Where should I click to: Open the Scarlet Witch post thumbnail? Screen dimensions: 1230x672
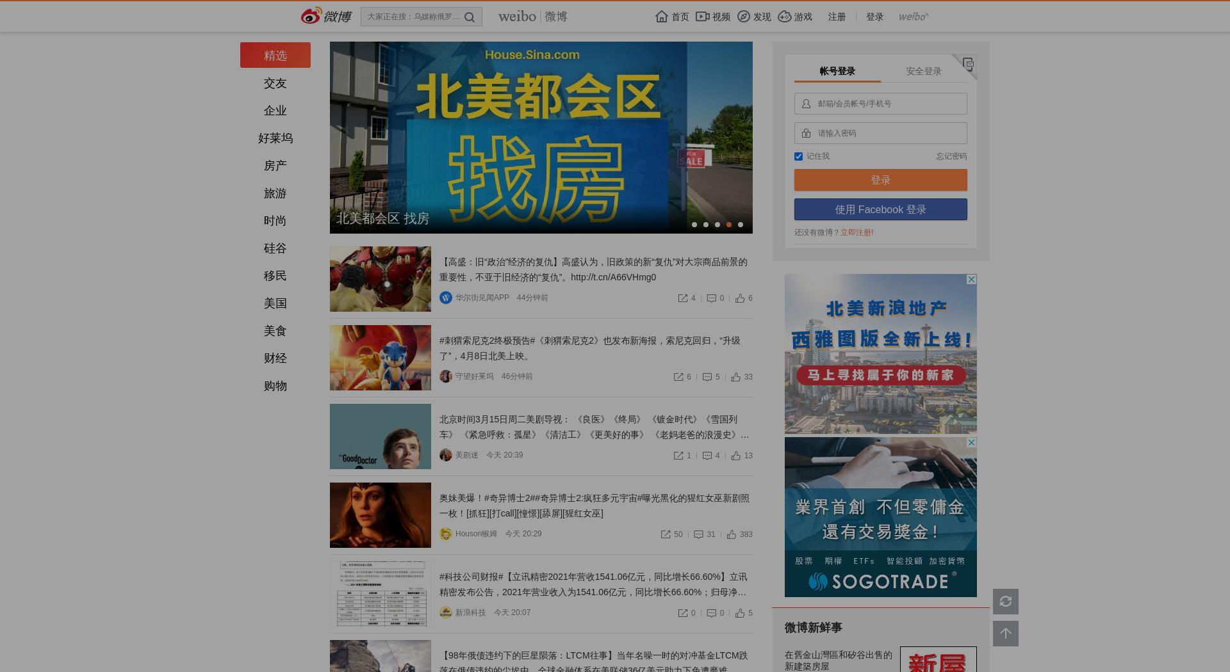coord(381,515)
